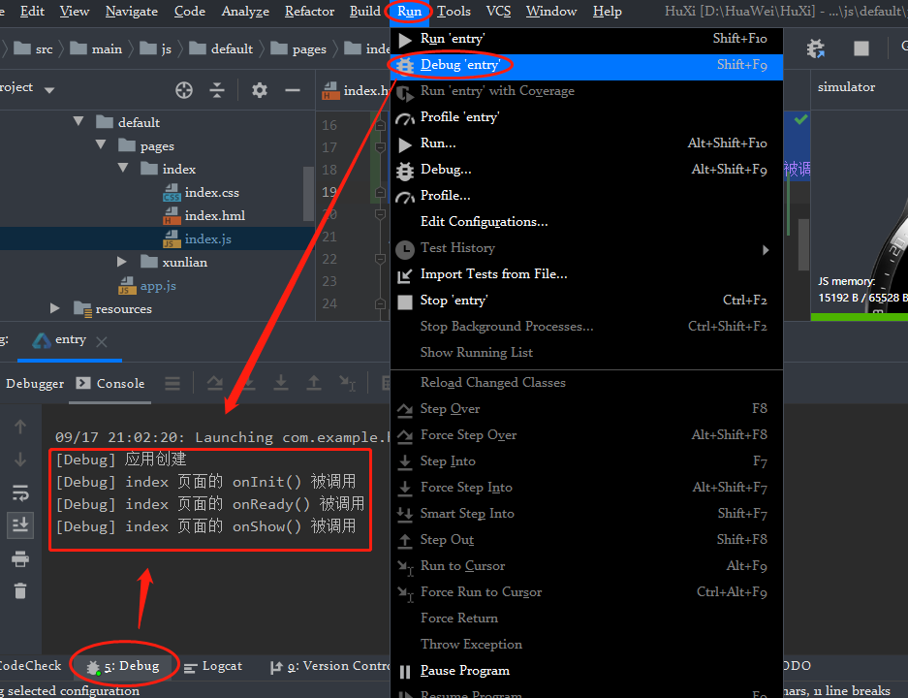Screen dimensions: 908x698
Task: Open the Logcat tool window
Action: 213,666
